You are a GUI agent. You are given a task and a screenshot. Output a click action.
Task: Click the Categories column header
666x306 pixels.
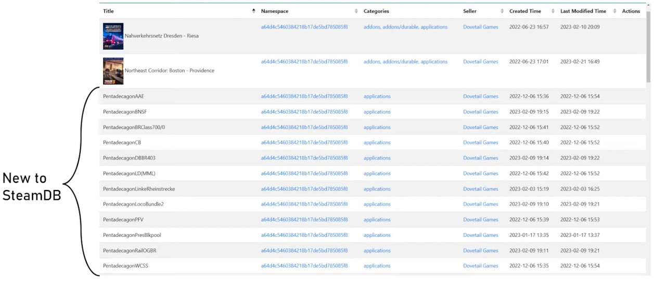(x=376, y=11)
